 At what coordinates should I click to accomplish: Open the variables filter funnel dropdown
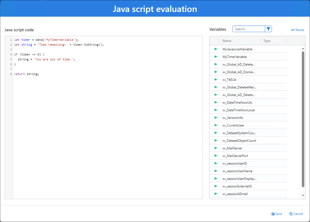pyautogui.click(x=268, y=29)
